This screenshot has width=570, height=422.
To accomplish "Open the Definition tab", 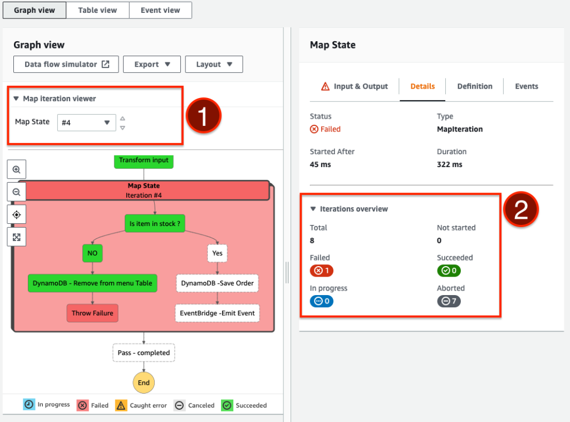I will point(474,86).
